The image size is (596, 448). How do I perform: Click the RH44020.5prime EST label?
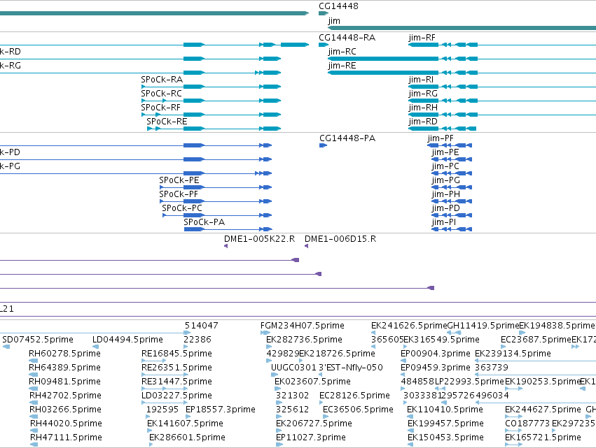coord(66,424)
